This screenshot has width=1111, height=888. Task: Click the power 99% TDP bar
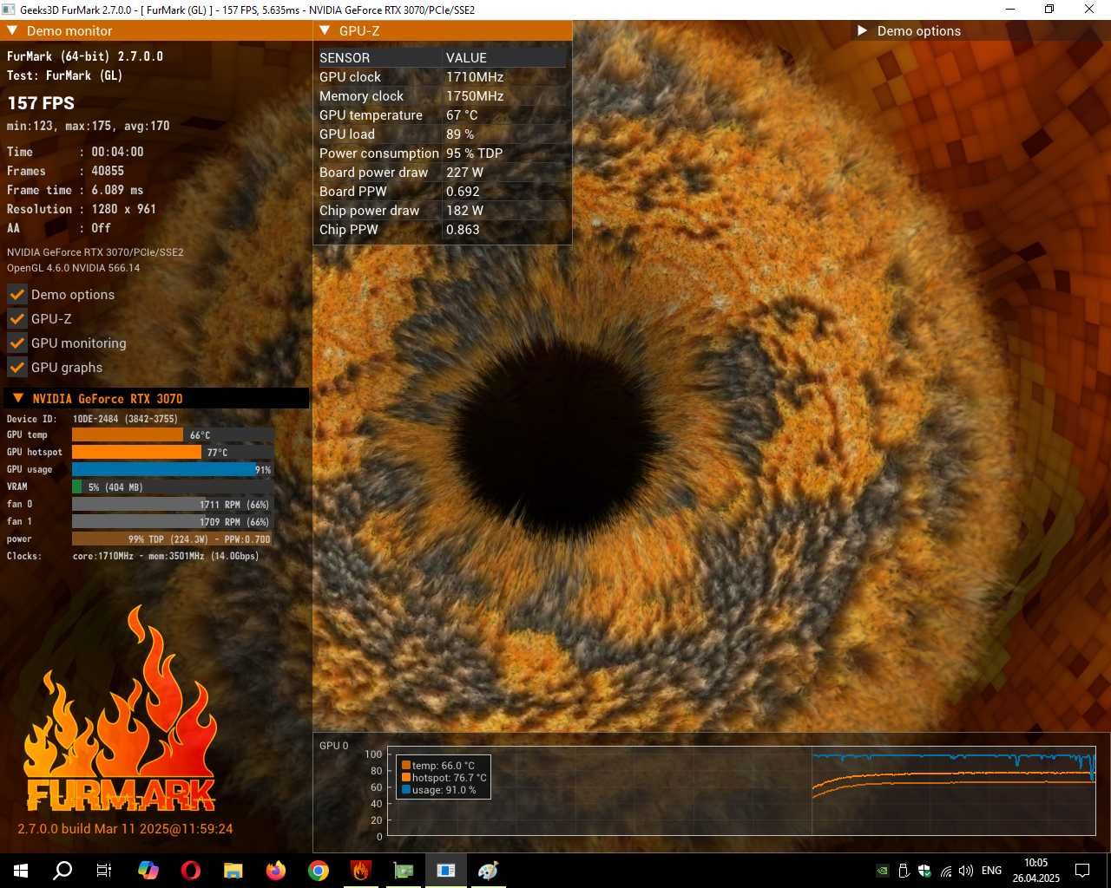(173, 539)
